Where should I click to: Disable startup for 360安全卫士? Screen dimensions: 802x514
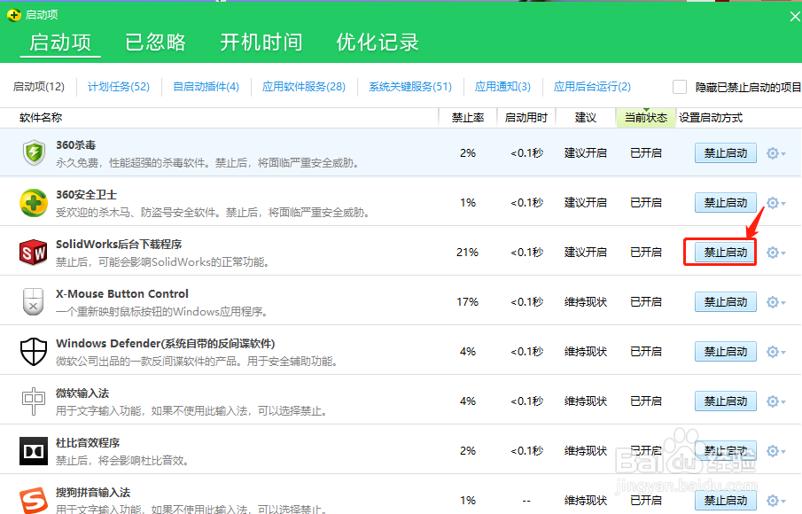pyautogui.click(x=725, y=203)
